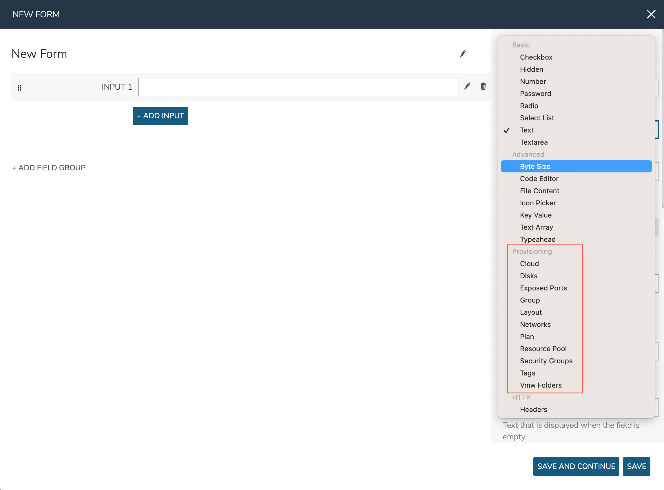The image size is (664, 490).
Task: Expand the Advanced field type section
Action: [528, 154]
